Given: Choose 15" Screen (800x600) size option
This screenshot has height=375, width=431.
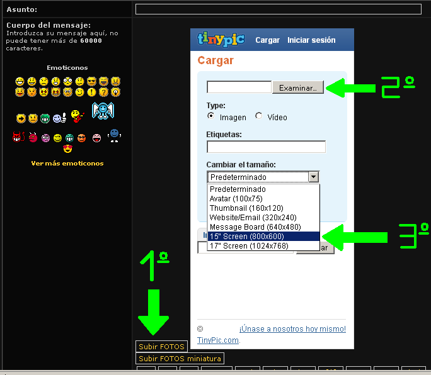Looking at the screenshot, I should [263, 237].
